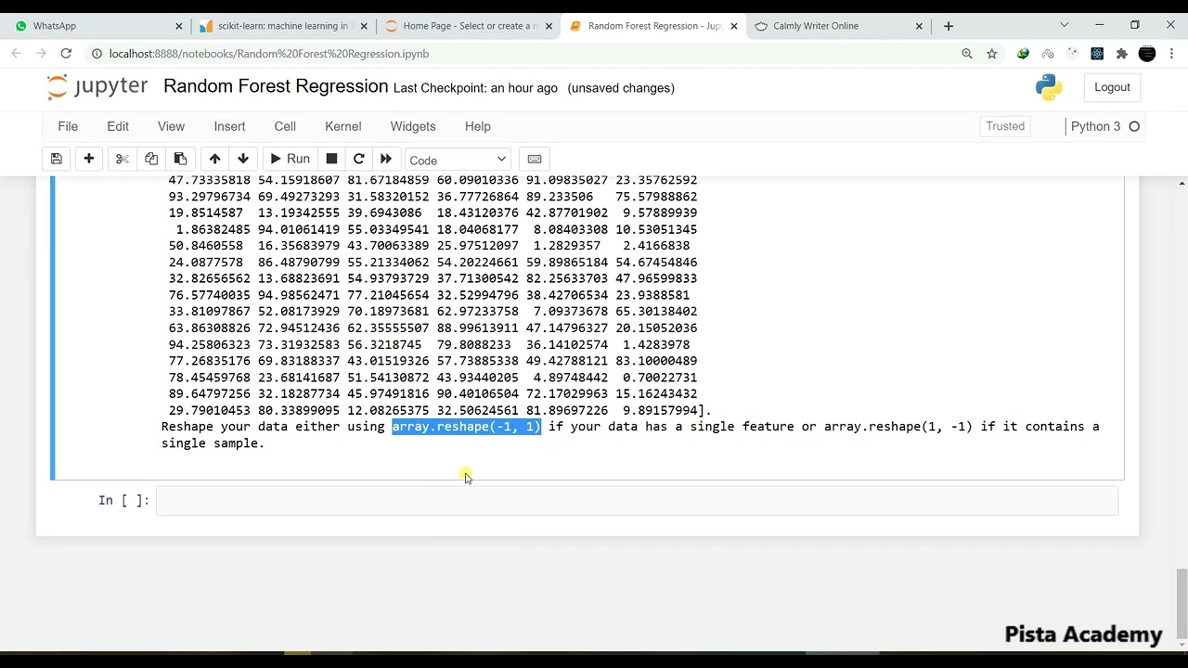Click the Jupyter logo

pyautogui.click(x=97, y=86)
